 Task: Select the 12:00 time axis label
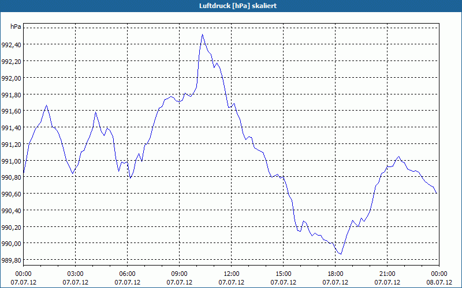(232, 274)
